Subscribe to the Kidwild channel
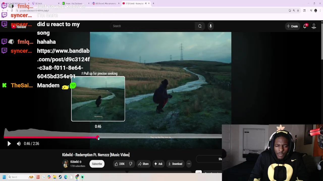This screenshot has height=181, width=323. pyautogui.click(x=97, y=164)
